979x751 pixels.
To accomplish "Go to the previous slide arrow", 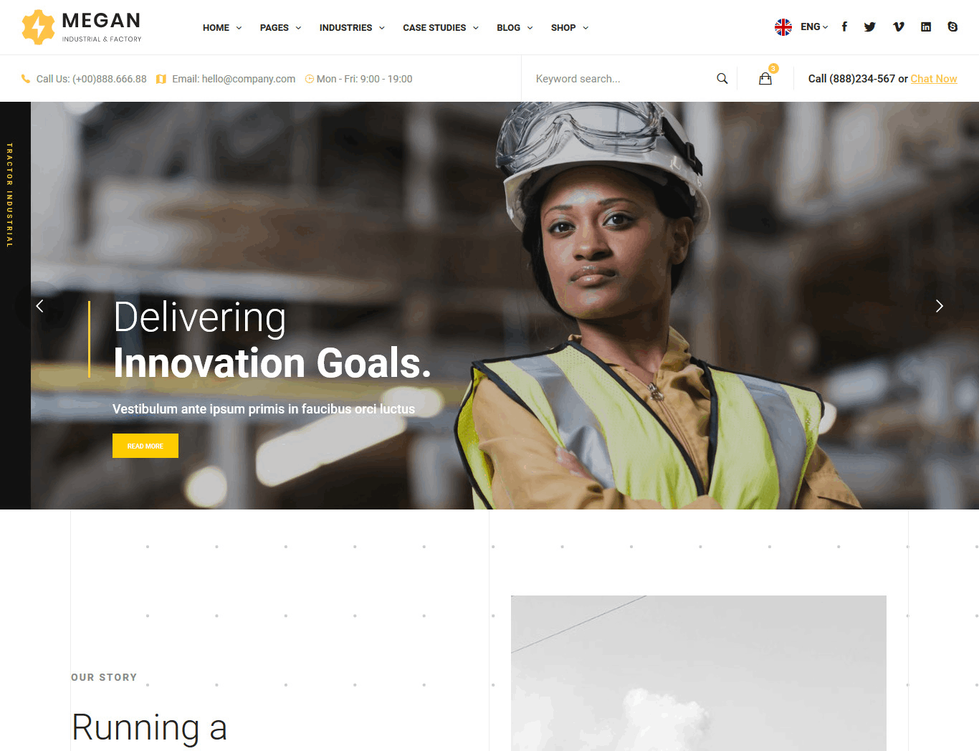I will pos(40,306).
